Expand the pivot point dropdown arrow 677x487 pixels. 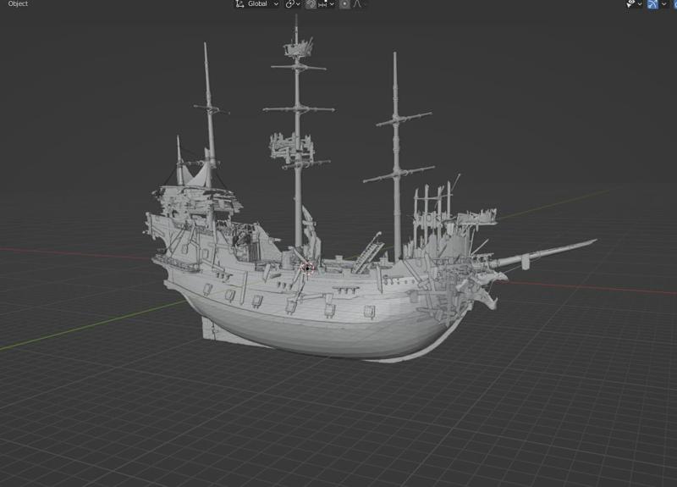pos(298,4)
